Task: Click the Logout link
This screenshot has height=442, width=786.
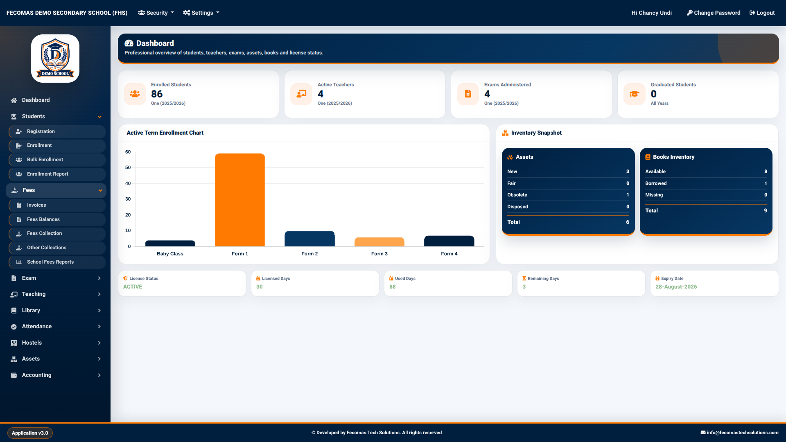Action: [x=762, y=13]
